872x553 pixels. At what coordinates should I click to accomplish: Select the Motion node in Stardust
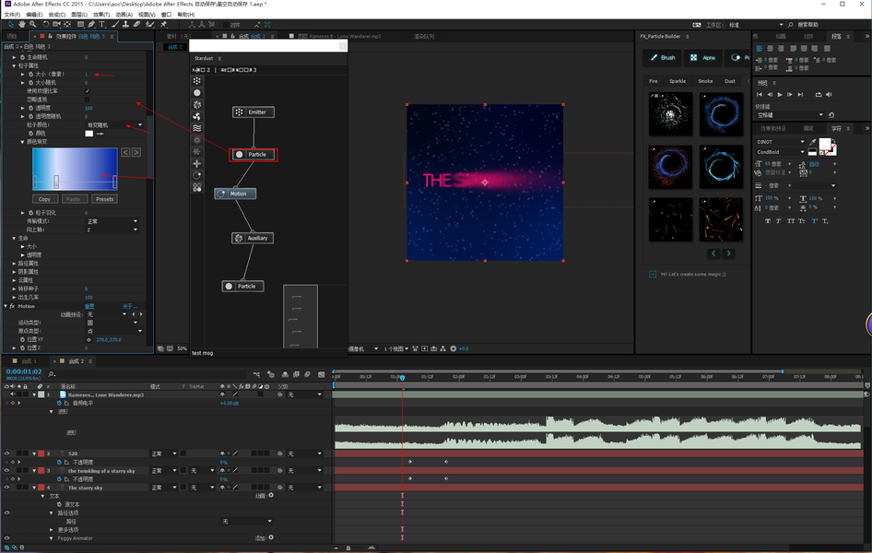click(235, 194)
